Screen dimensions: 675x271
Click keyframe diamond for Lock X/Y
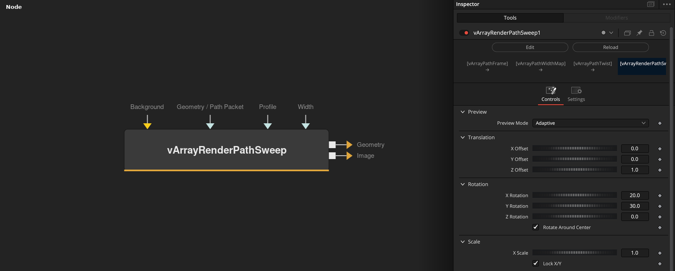660,264
